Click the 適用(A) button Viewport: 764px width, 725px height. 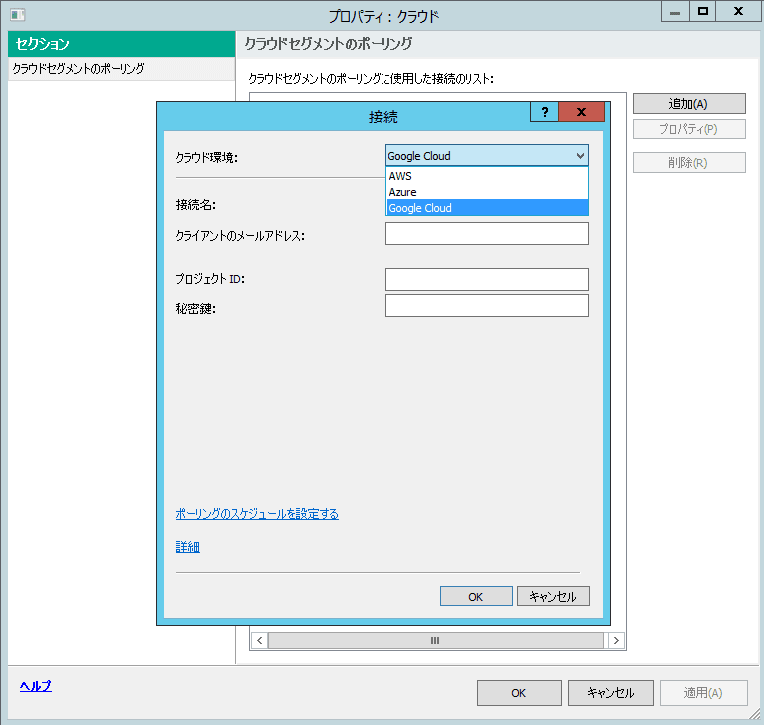pos(703,693)
